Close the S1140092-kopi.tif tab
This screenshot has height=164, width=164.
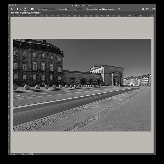click(x=9, y=13)
